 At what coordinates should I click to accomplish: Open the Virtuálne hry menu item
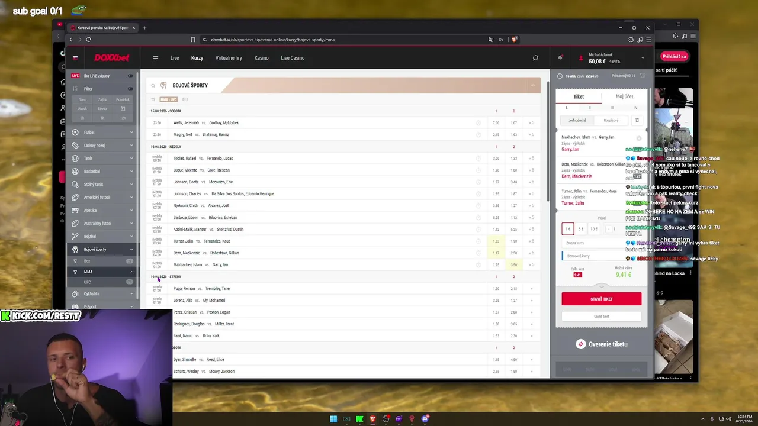click(229, 58)
